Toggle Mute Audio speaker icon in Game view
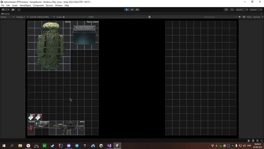 (240, 17)
